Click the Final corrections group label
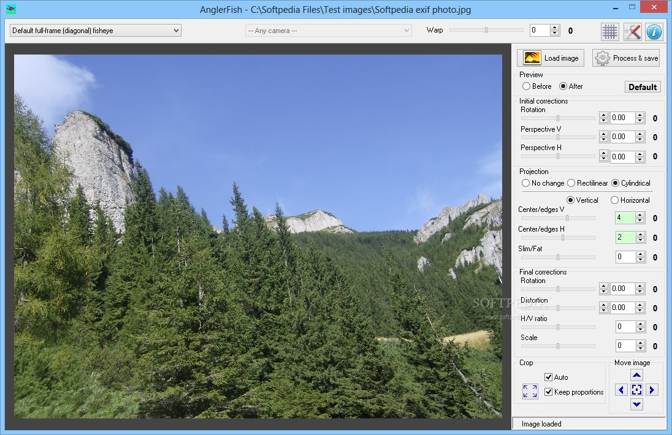672x435 pixels. (543, 272)
